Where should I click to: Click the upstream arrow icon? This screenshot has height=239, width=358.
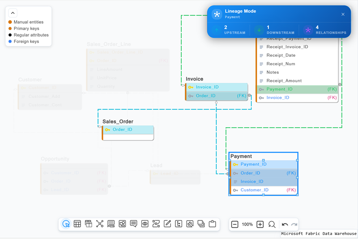217,30
